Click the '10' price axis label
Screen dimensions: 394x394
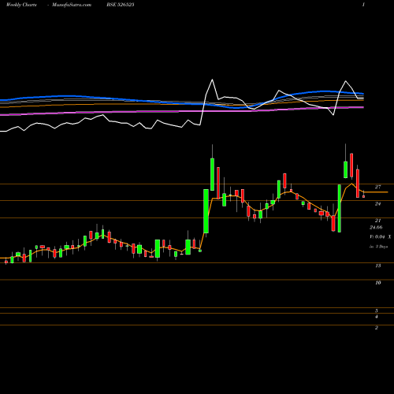coord(377,283)
